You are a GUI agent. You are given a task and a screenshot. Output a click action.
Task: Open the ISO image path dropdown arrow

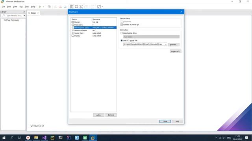click(x=166, y=44)
